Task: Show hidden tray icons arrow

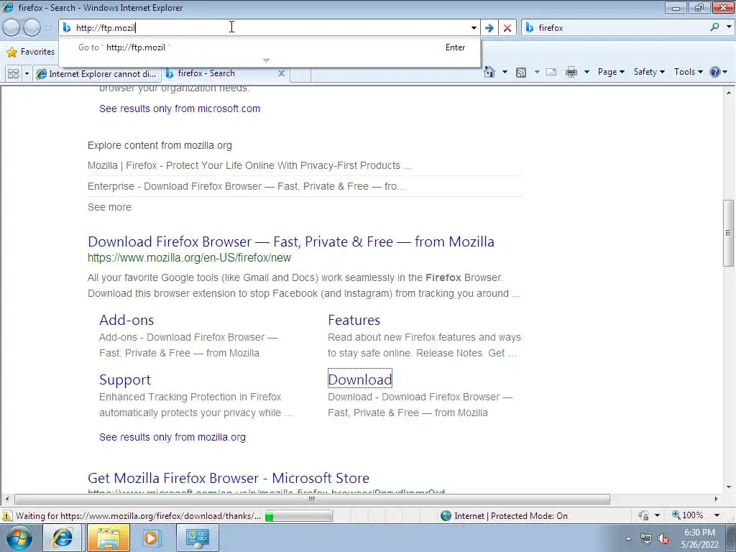Action: coord(628,538)
